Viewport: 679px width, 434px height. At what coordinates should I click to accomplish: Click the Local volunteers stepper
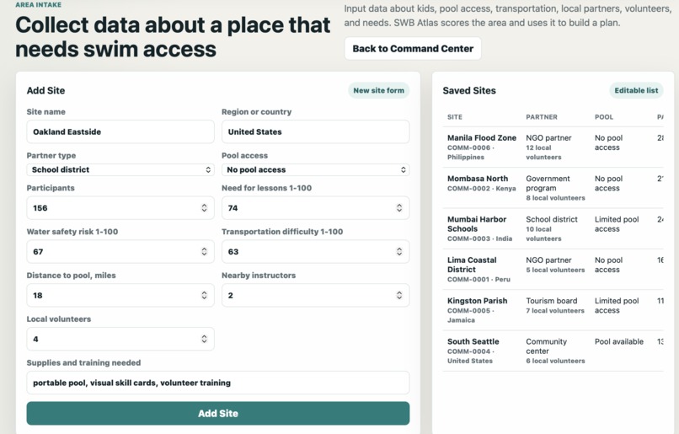204,339
